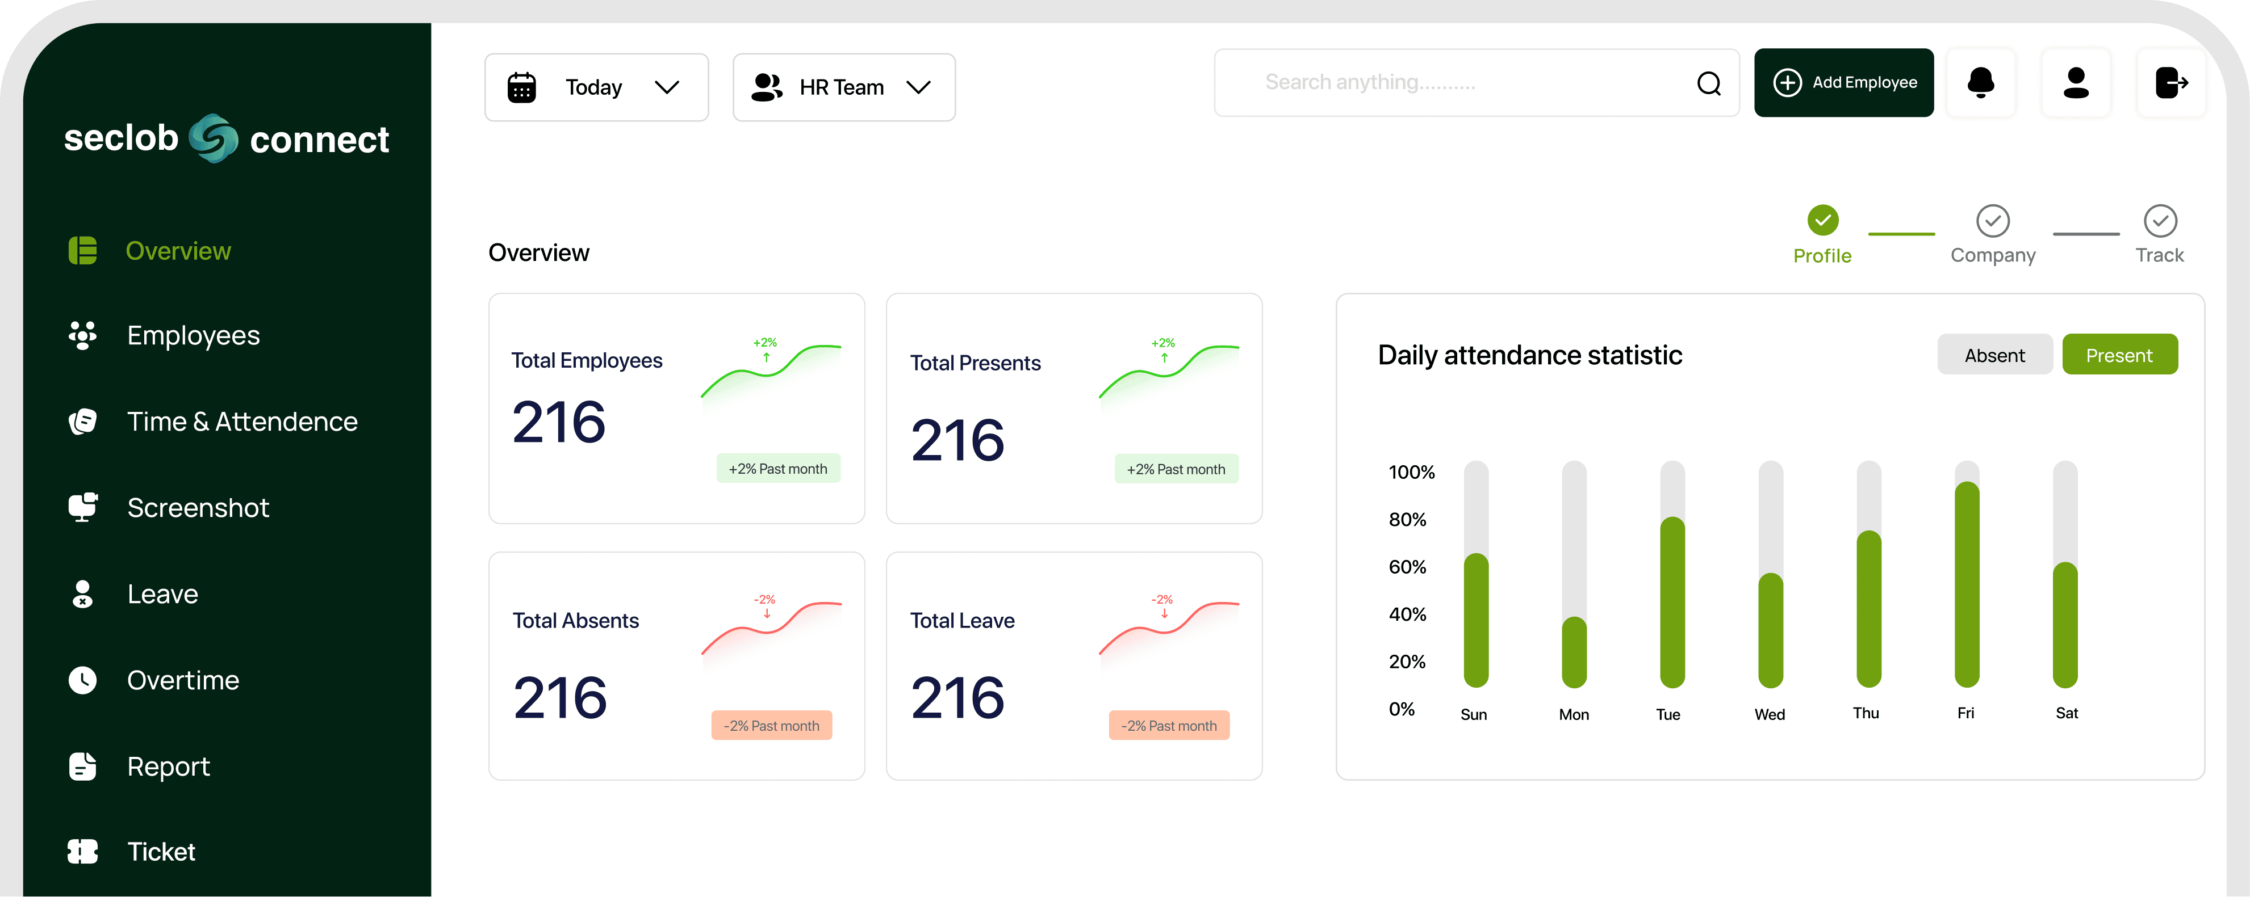Viewport: 2250px width, 897px height.
Task: Open the Screenshot section
Action: click(198, 507)
